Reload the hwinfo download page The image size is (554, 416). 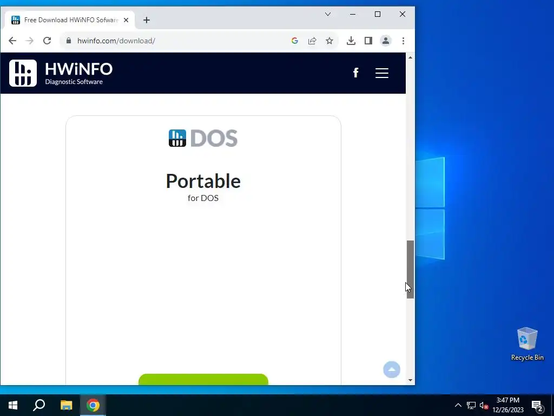[47, 41]
